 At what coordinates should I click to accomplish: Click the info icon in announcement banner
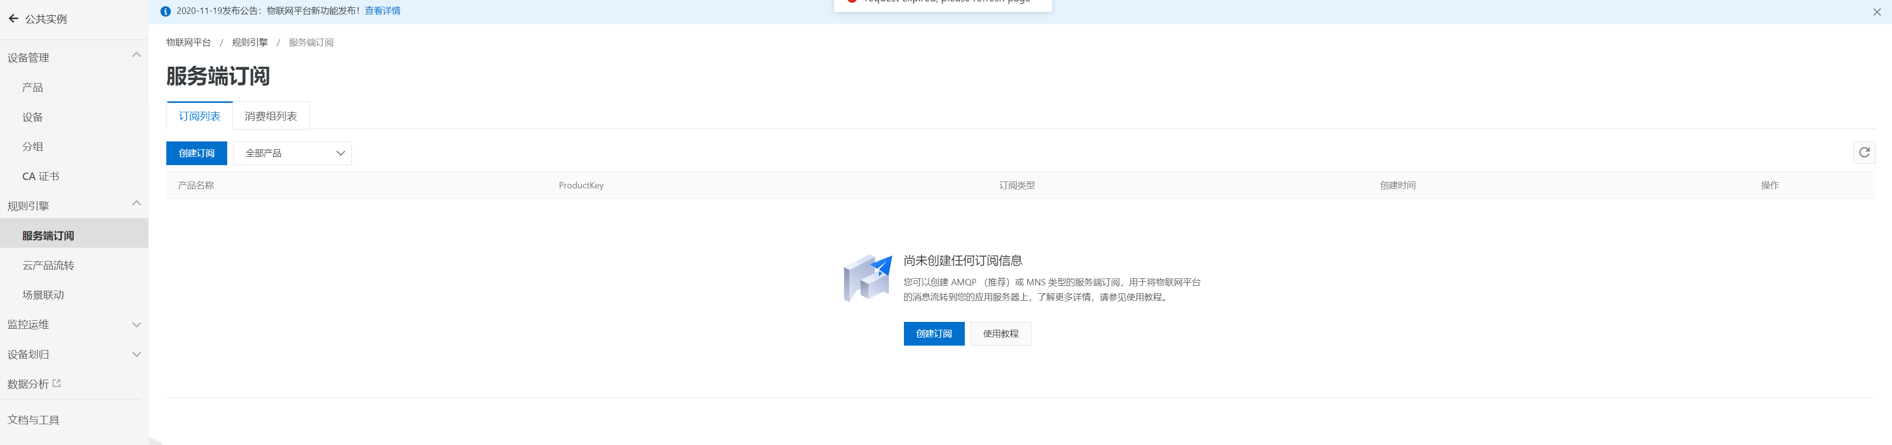(165, 11)
